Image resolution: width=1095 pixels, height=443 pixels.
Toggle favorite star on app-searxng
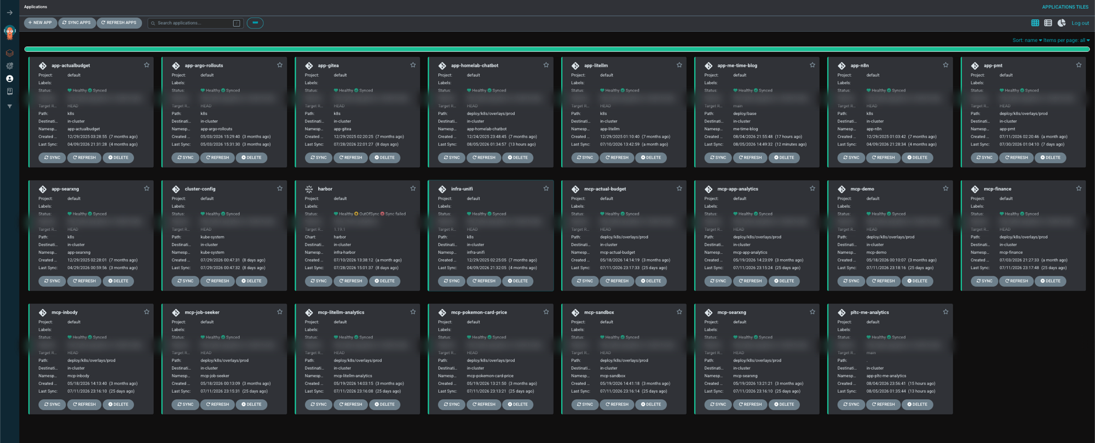(x=147, y=189)
